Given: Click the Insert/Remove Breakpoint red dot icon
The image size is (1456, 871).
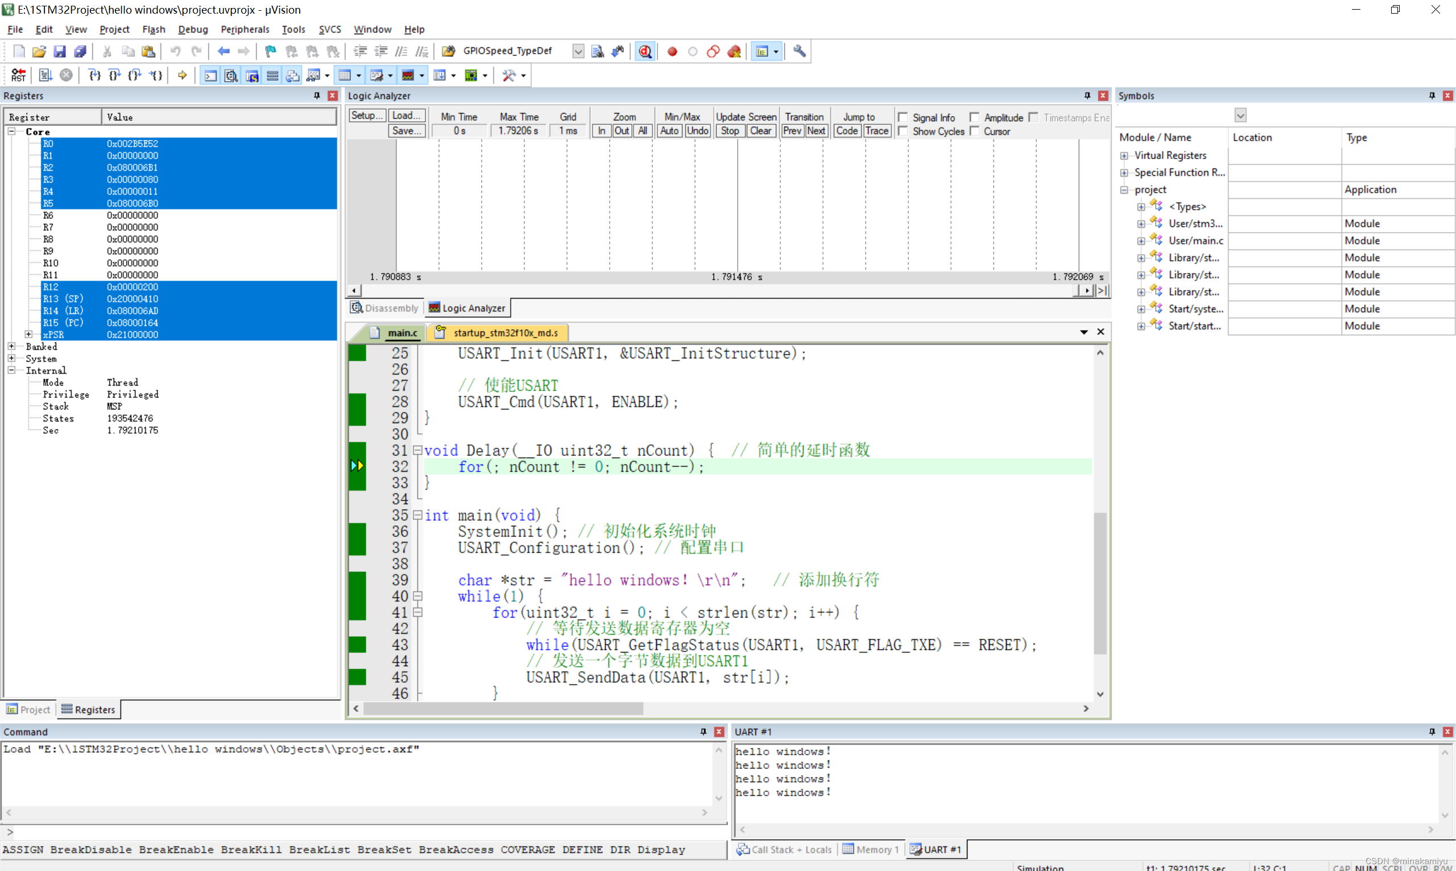Looking at the screenshot, I should point(672,52).
